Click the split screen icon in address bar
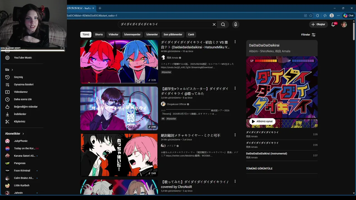Image resolution: width=356 pixels, height=200 pixels. 305,16
